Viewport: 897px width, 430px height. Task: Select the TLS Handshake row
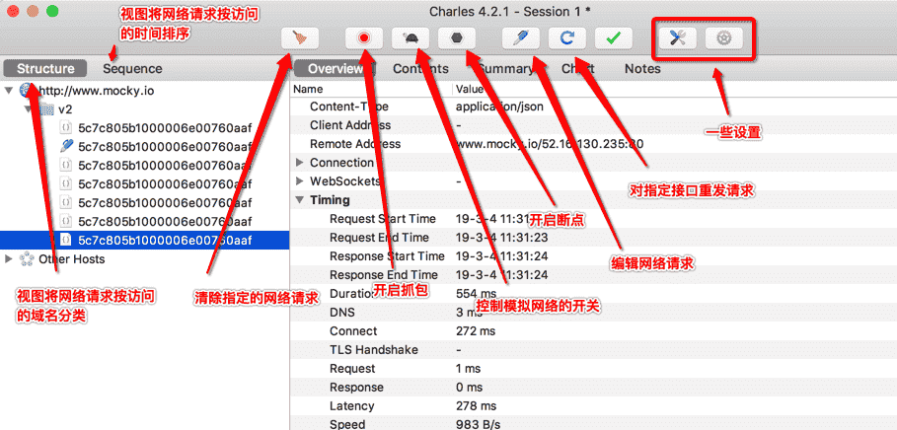coord(593,350)
